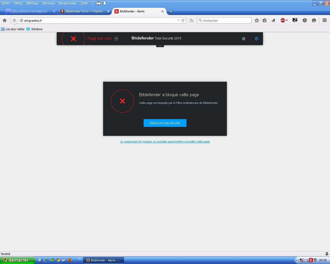Click the red X circle in Bitdefender toolbar
Screen dimensions: 330x264
pos(73,39)
